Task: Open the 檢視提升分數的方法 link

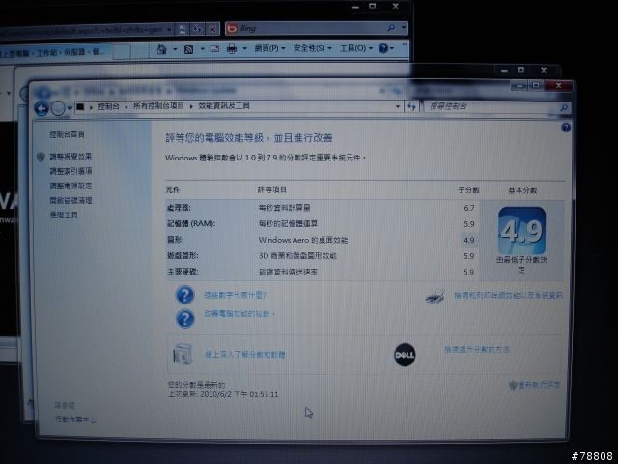Action: click(x=476, y=349)
